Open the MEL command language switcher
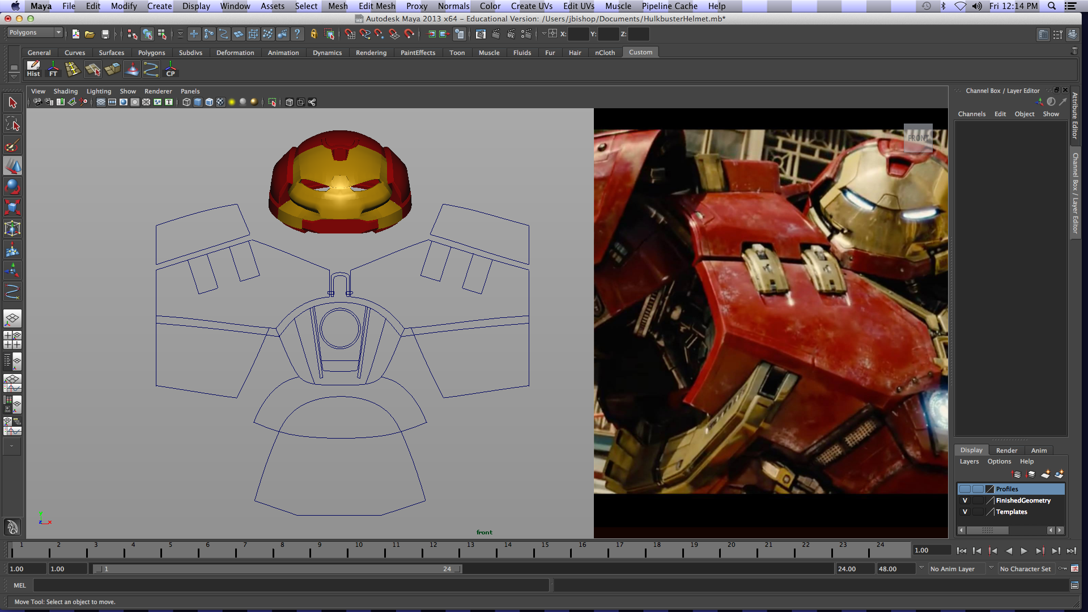Image resolution: width=1088 pixels, height=612 pixels. pos(20,585)
